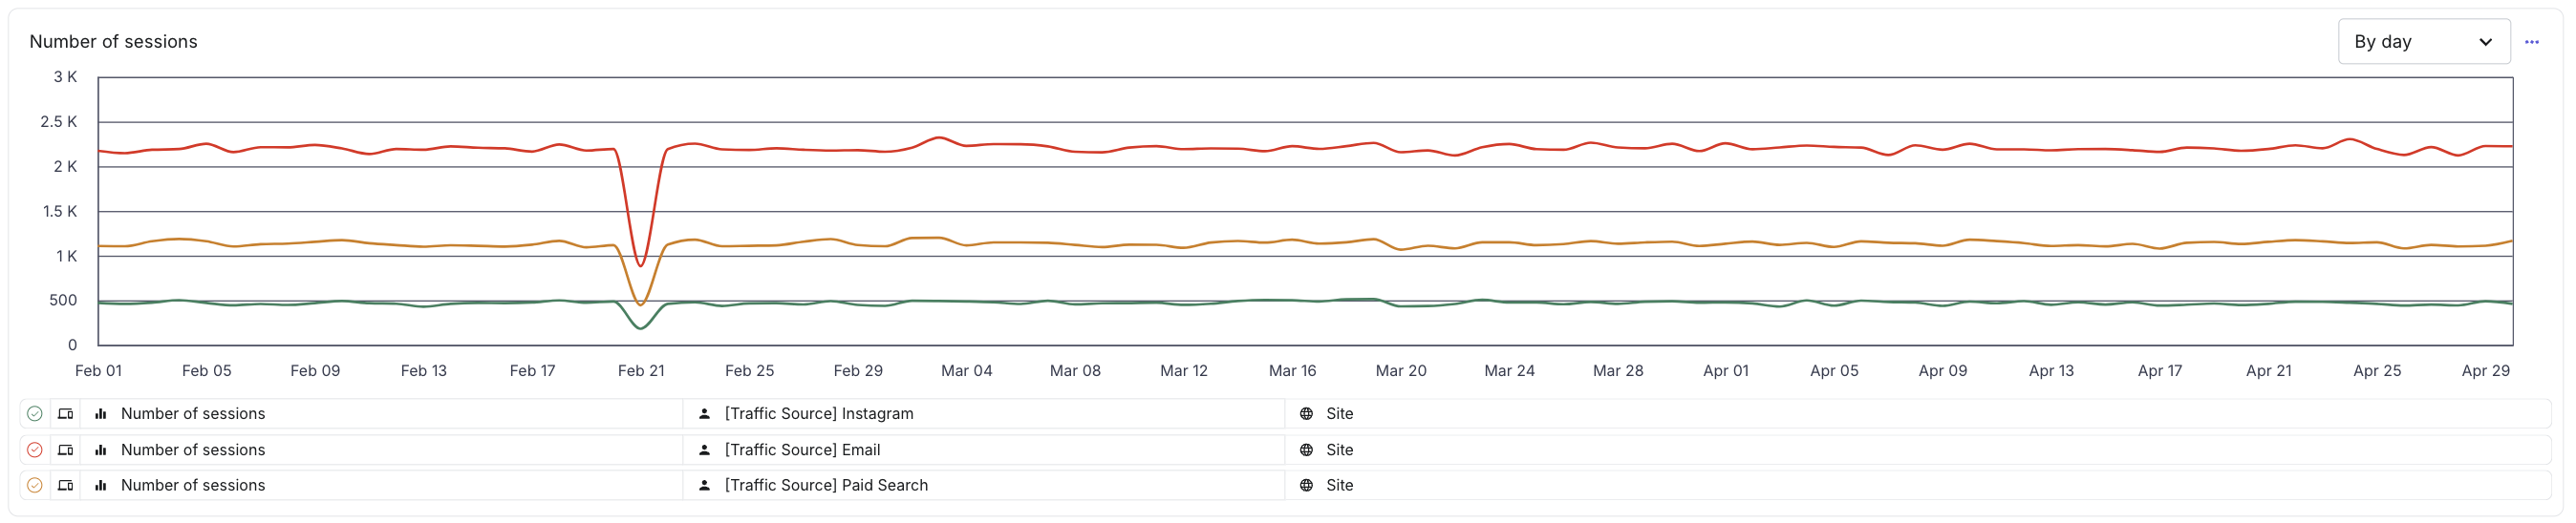
Task: Click the person icon beside Instagram source
Action: (704, 413)
